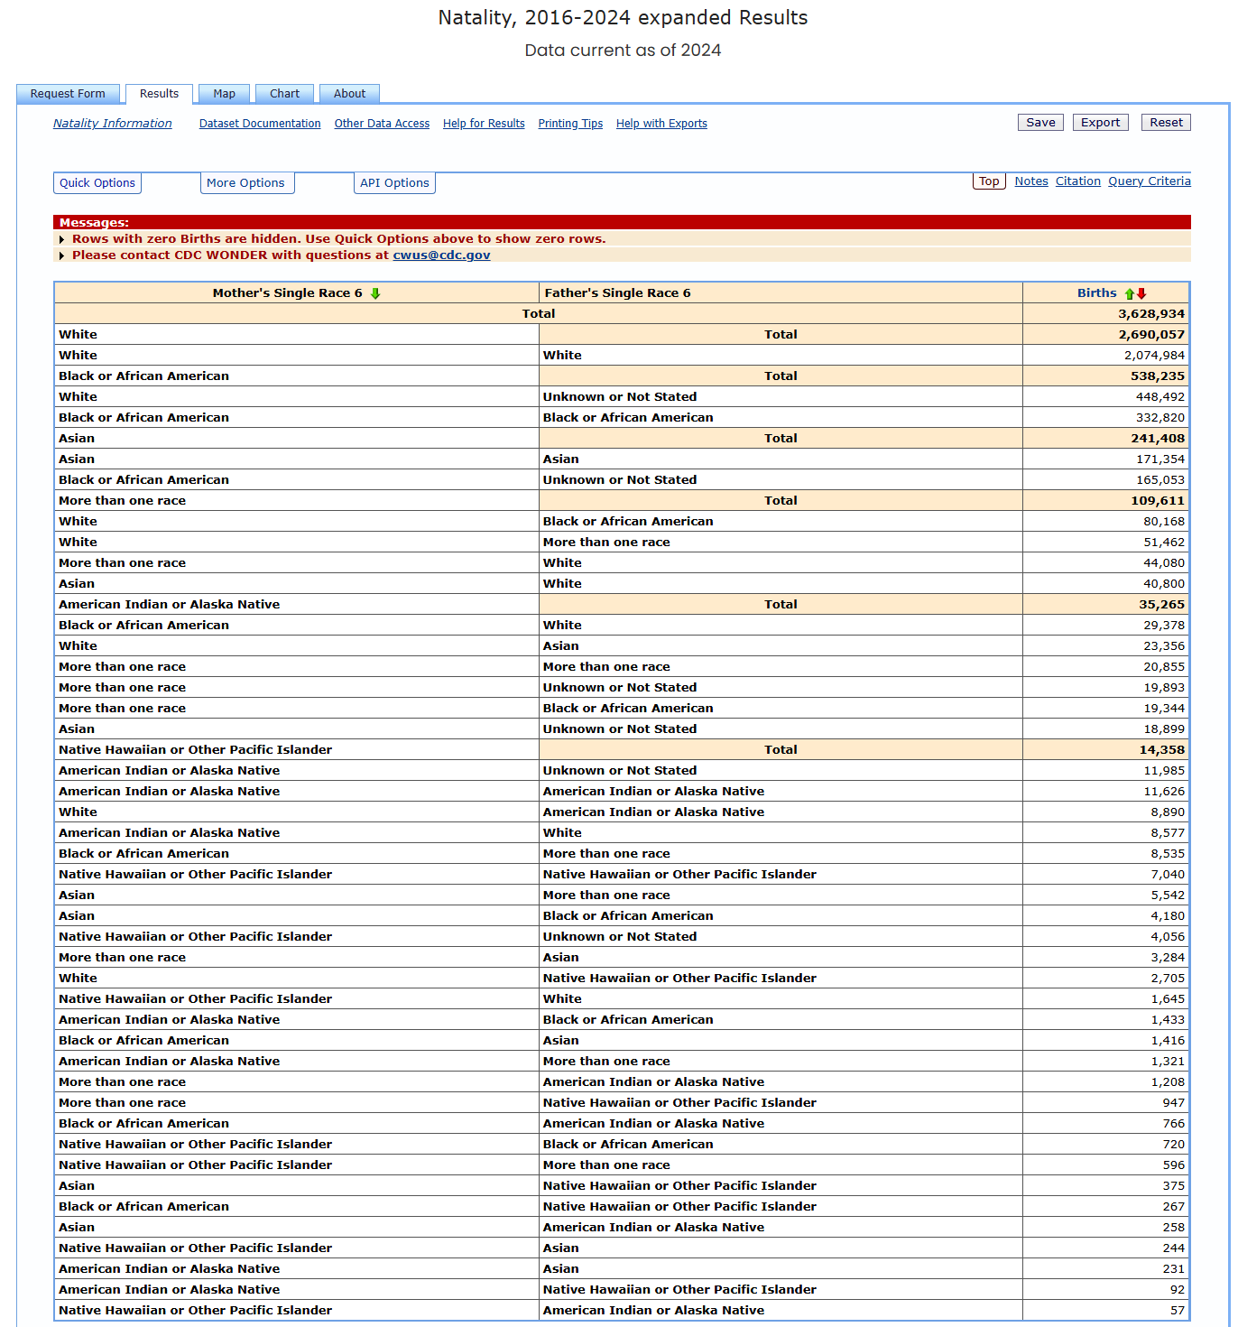Open the Natality Information link
The height and width of the screenshot is (1327, 1238).
112,124
